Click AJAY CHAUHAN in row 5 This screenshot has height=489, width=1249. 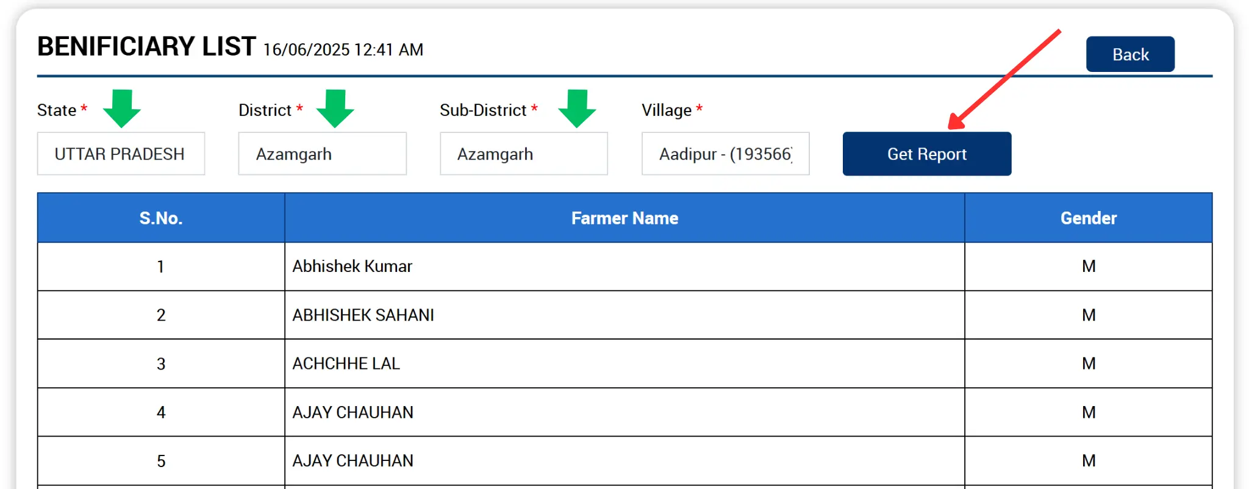353,461
